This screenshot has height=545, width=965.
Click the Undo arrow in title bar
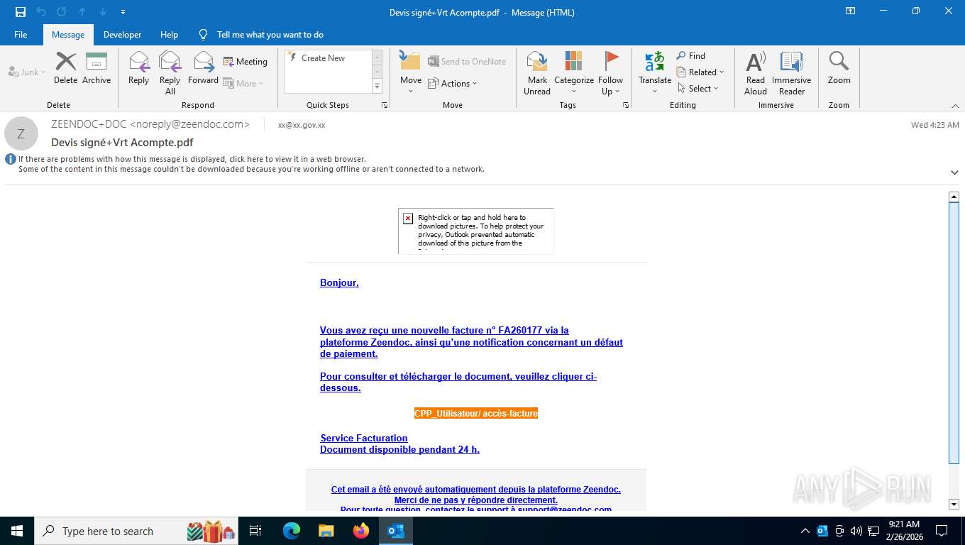click(x=41, y=12)
